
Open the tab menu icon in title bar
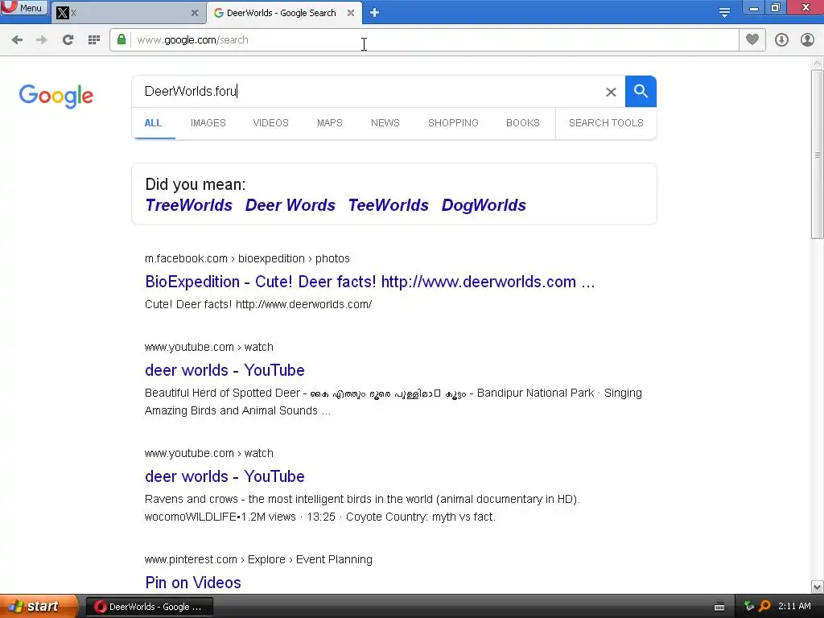(724, 13)
